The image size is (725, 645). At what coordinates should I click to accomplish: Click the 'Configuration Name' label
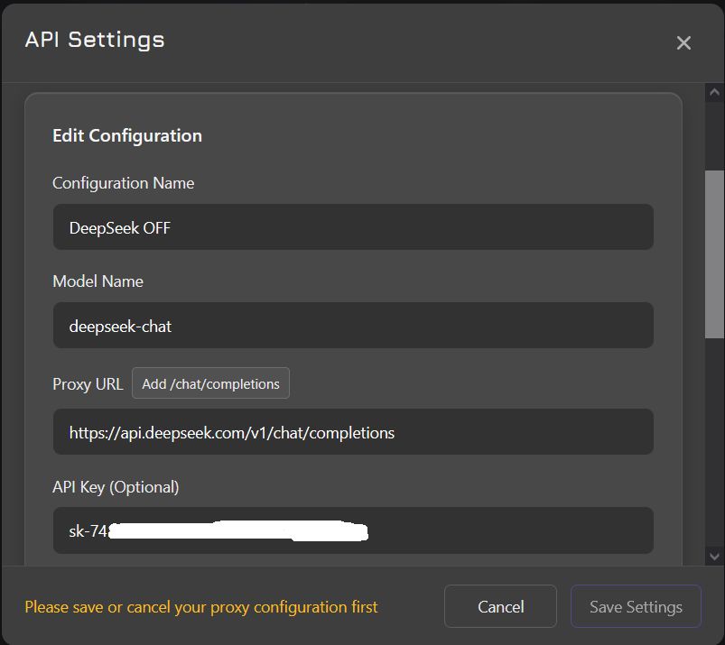[x=123, y=183]
